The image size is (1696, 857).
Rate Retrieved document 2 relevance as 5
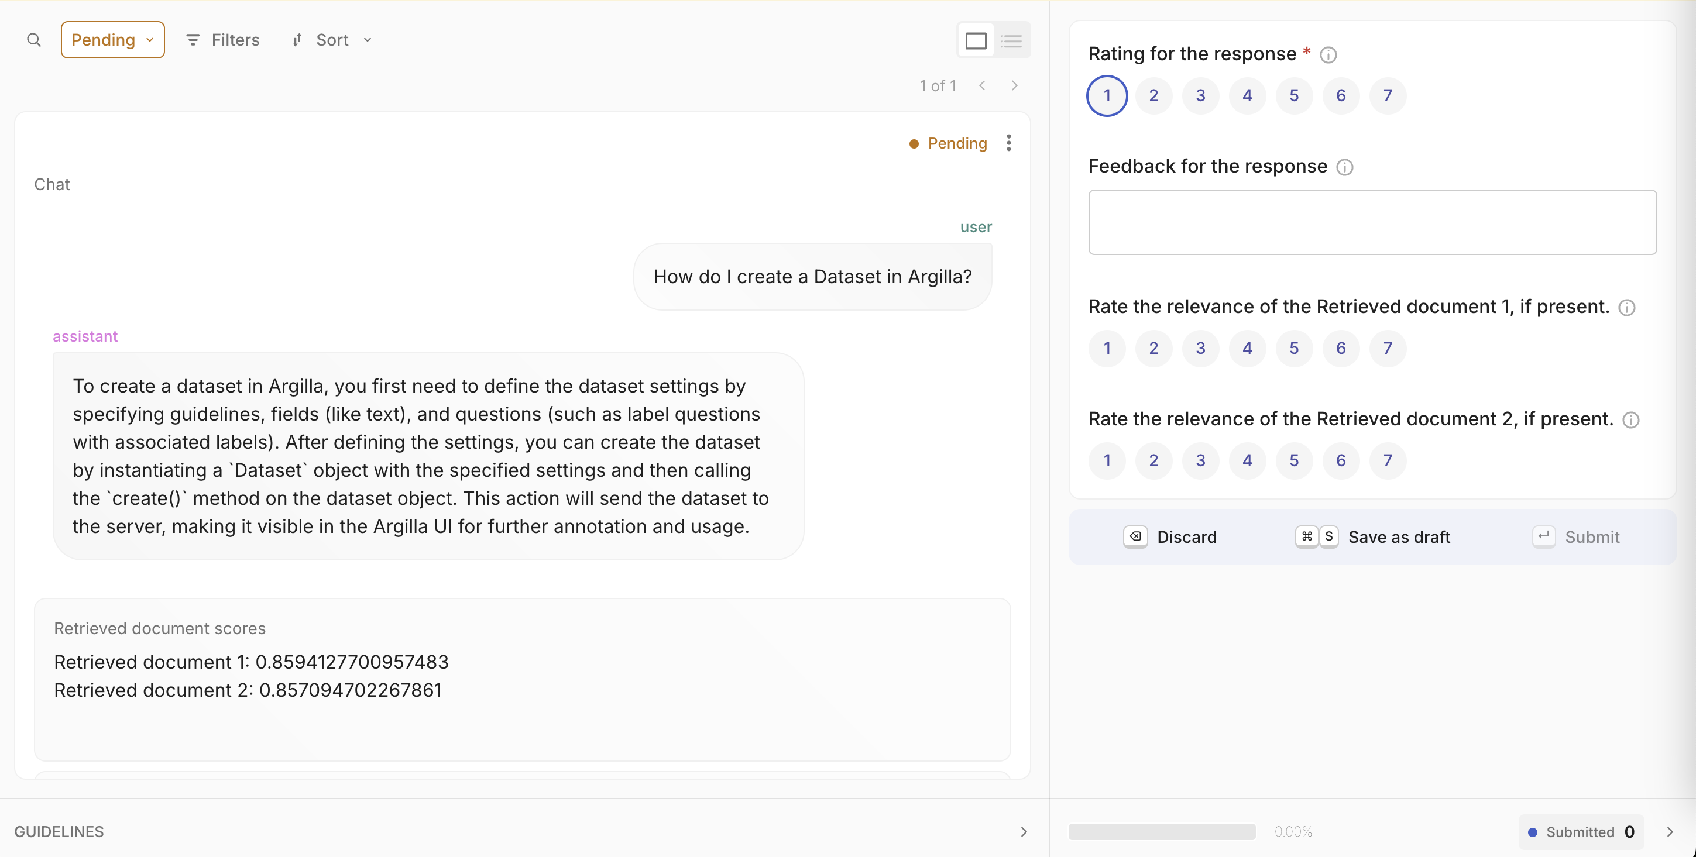coord(1294,461)
